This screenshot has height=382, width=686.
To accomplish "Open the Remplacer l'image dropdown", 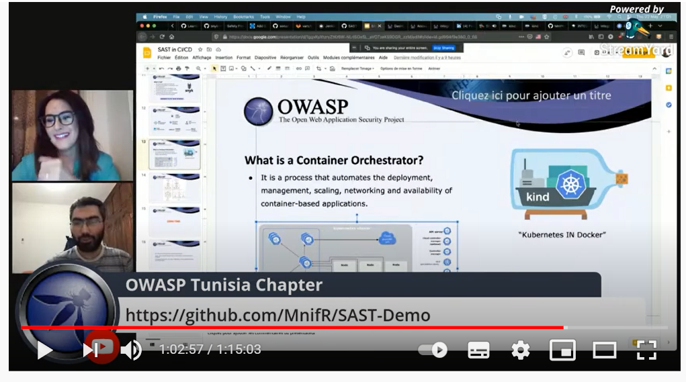I will coord(357,68).
